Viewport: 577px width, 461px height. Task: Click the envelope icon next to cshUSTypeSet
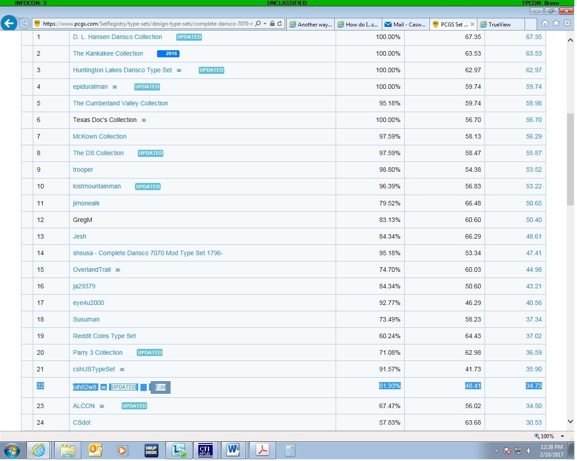click(x=122, y=370)
